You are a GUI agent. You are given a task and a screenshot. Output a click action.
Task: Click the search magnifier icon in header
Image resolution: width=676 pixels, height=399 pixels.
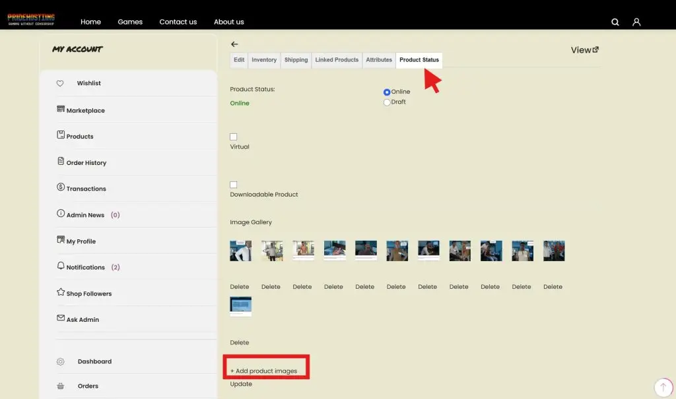[x=615, y=22]
